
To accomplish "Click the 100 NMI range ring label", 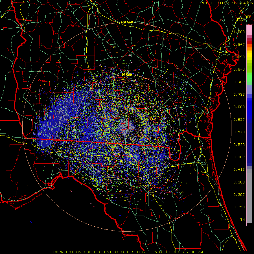I will (127, 22).
